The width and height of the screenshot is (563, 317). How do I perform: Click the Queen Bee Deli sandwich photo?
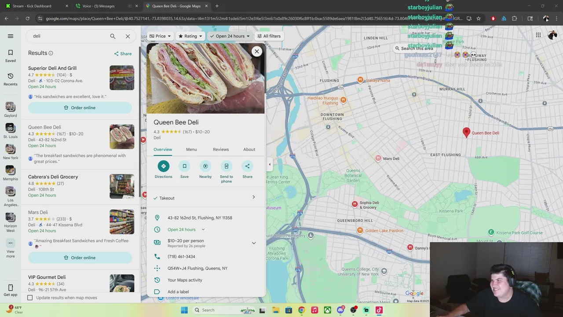pyautogui.click(x=205, y=78)
